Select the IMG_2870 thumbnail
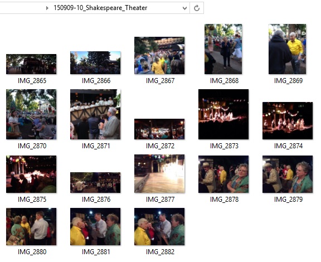This screenshot has height=262, width=321. tap(31, 114)
